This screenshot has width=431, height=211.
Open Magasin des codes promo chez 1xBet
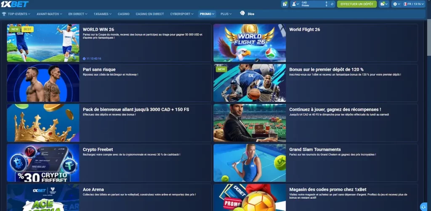click(x=327, y=190)
